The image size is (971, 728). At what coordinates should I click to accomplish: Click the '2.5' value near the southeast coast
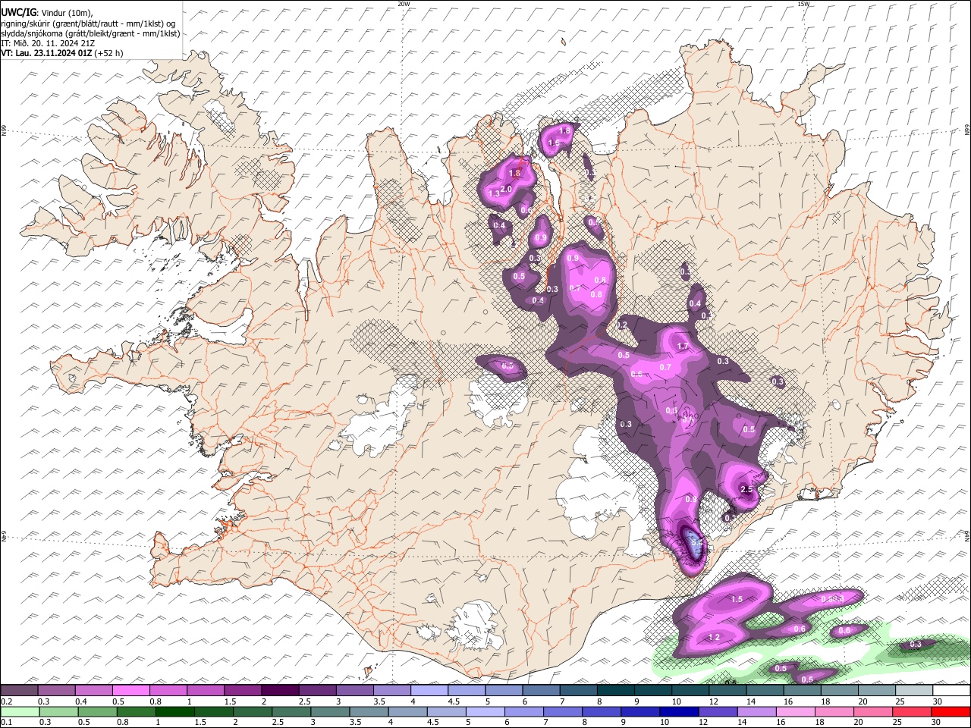[x=746, y=490]
